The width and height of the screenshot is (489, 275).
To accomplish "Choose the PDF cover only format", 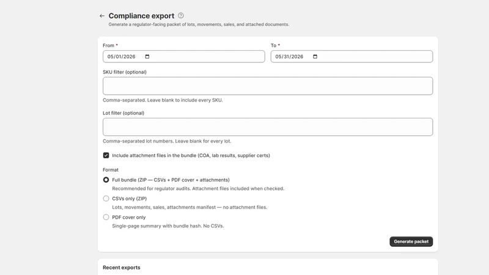I will pyautogui.click(x=106, y=218).
